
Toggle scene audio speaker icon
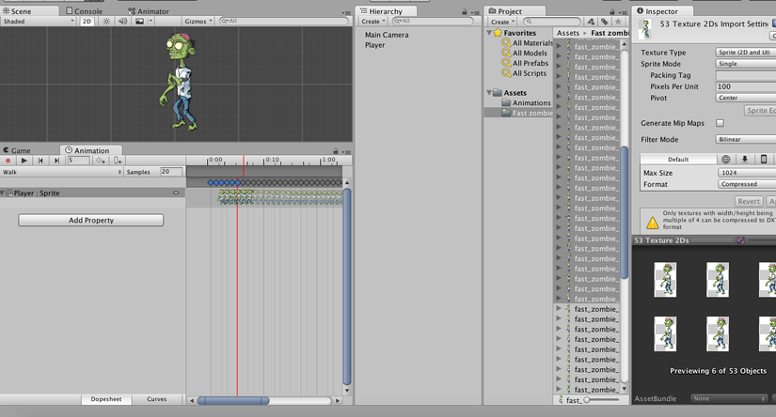click(x=122, y=22)
